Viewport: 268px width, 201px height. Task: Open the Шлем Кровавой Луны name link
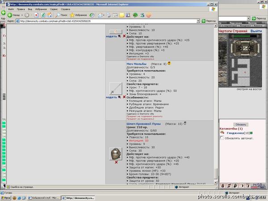pos(143,124)
